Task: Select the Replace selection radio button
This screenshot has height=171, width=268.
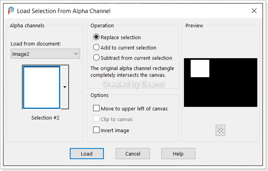Action: tap(96, 37)
